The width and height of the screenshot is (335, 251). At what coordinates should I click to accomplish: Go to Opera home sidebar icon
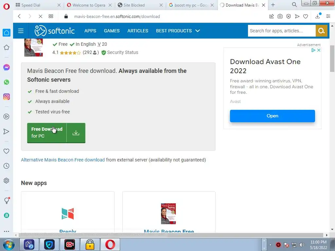(7, 33)
